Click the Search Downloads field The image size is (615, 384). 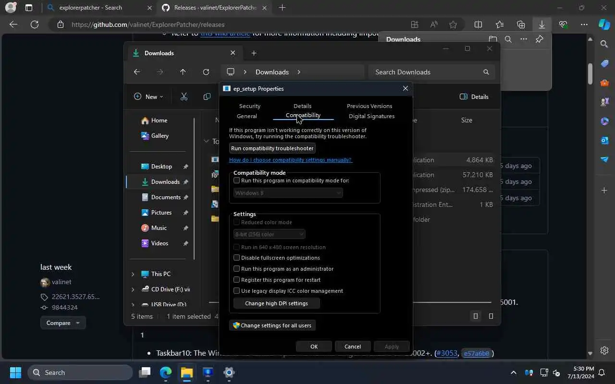coord(431,72)
